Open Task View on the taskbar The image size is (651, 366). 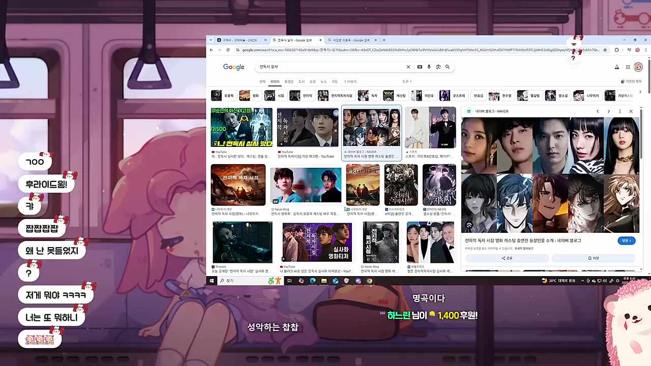click(x=289, y=281)
